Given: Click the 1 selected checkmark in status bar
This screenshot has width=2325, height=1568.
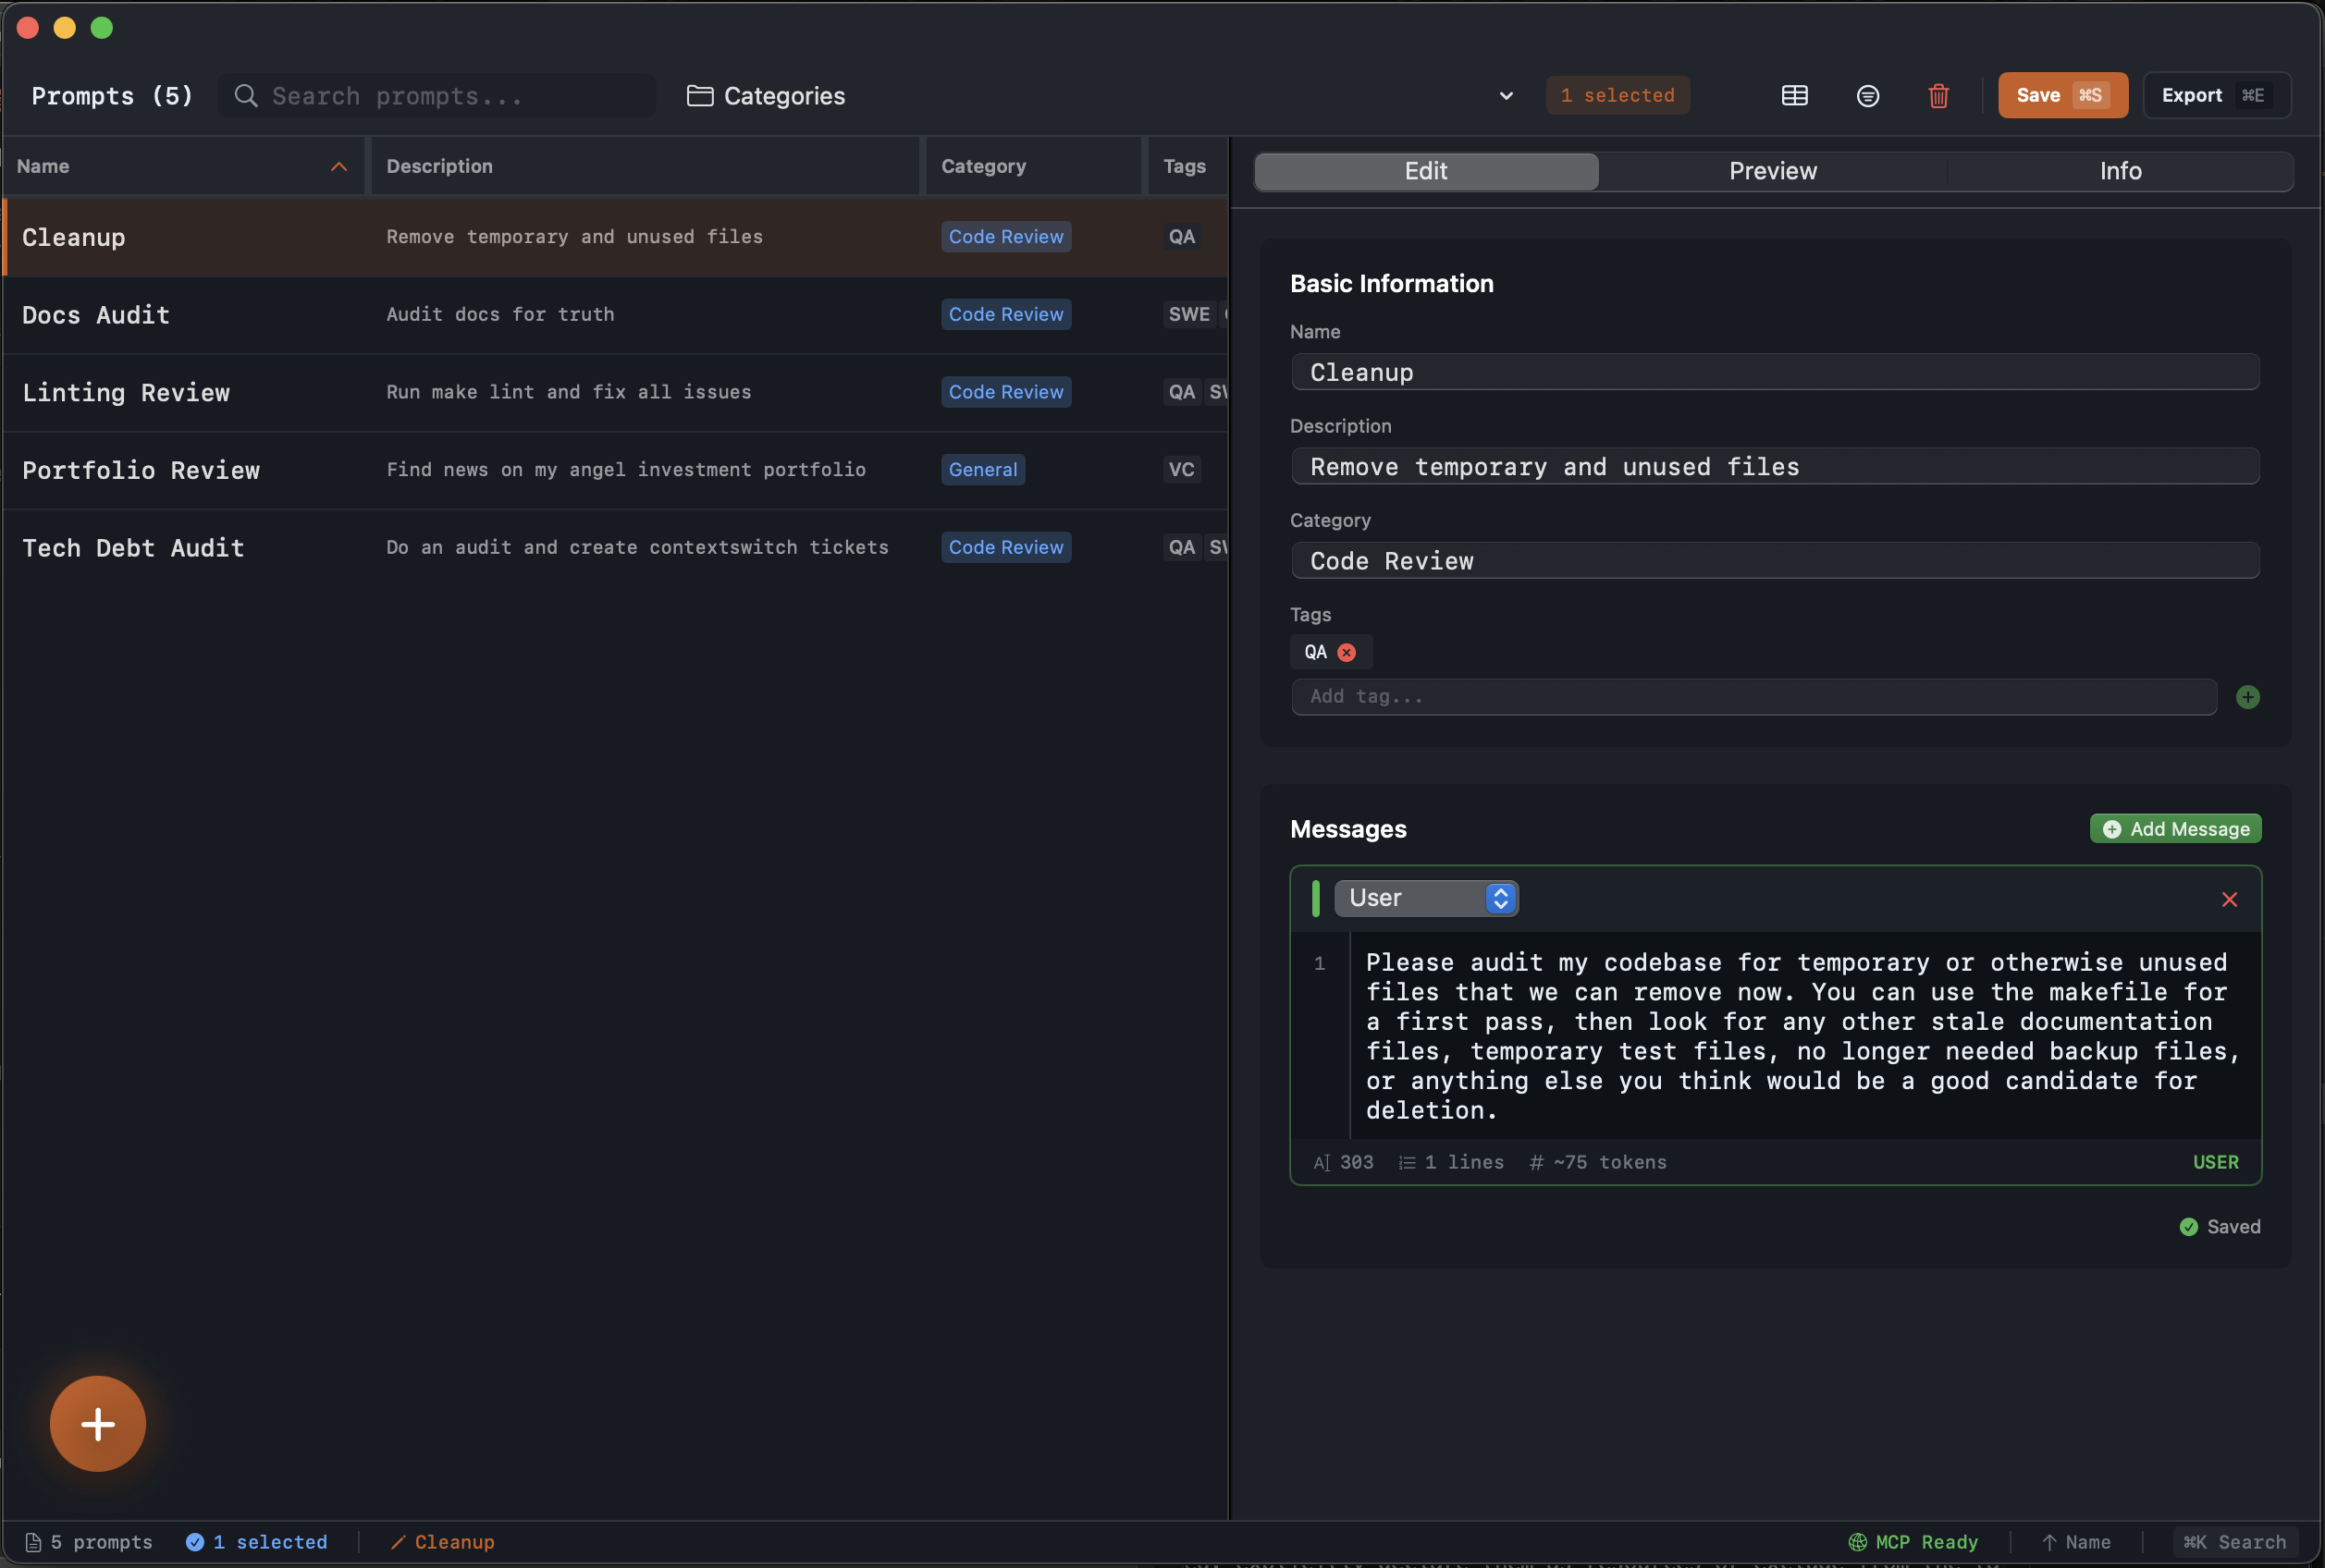Looking at the screenshot, I should pos(196,1541).
